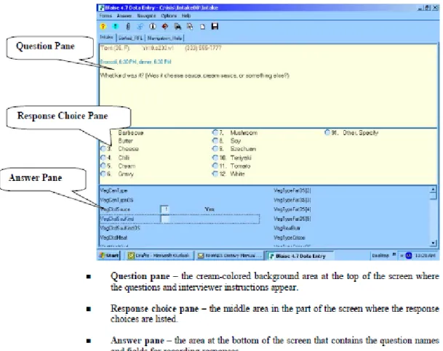This screenshot has height=351, width=443.
Task: Click the blank page new form icon
Action: coord(202,27)
